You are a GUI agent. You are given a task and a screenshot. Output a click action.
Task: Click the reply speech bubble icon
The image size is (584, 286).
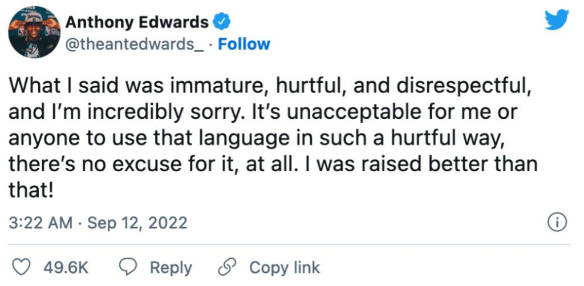126,267
